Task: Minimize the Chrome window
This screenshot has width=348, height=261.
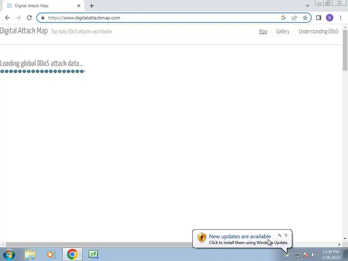Action: coord(319,3)
